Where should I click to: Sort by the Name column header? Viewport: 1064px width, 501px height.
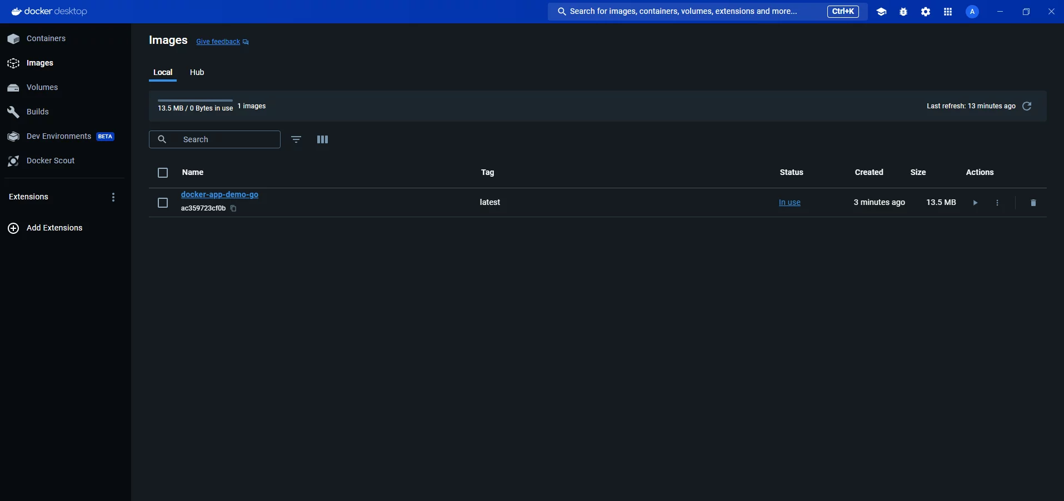coord(193,172)
